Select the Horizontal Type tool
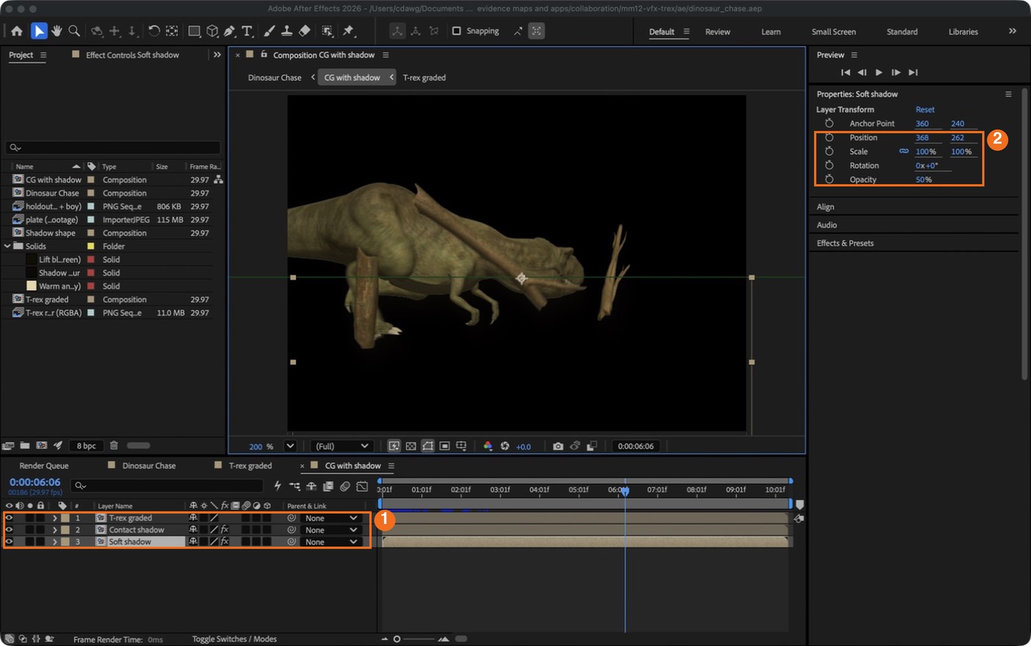This screenshot has width=1031, height=646. 247,31
